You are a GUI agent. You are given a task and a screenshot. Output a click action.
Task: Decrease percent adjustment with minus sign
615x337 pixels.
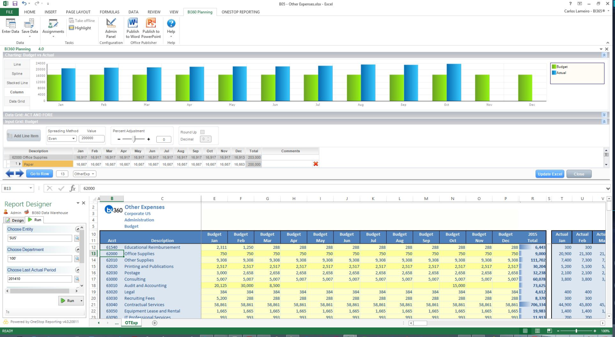coord(119,139)
